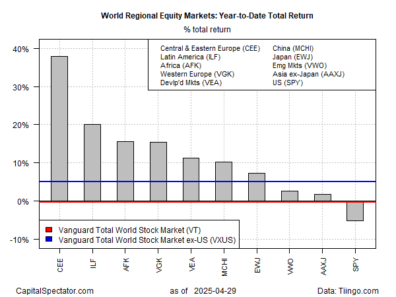This screenshot has width=396, height=297.
Task: Click the tall CEE bar
Action: [x=59, y=129]
